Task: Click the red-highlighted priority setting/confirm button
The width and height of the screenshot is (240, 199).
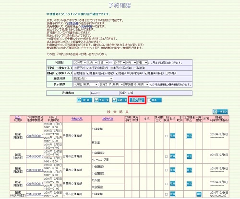Action: [137, 100]
